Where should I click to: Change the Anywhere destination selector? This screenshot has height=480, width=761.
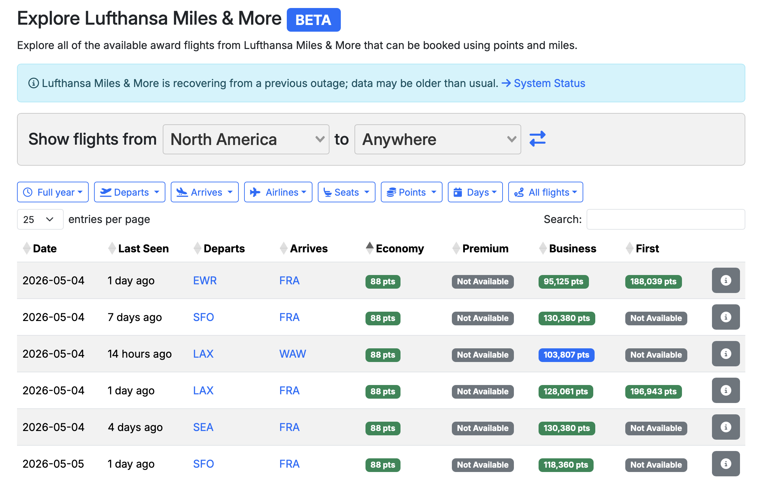click(438, 139)
